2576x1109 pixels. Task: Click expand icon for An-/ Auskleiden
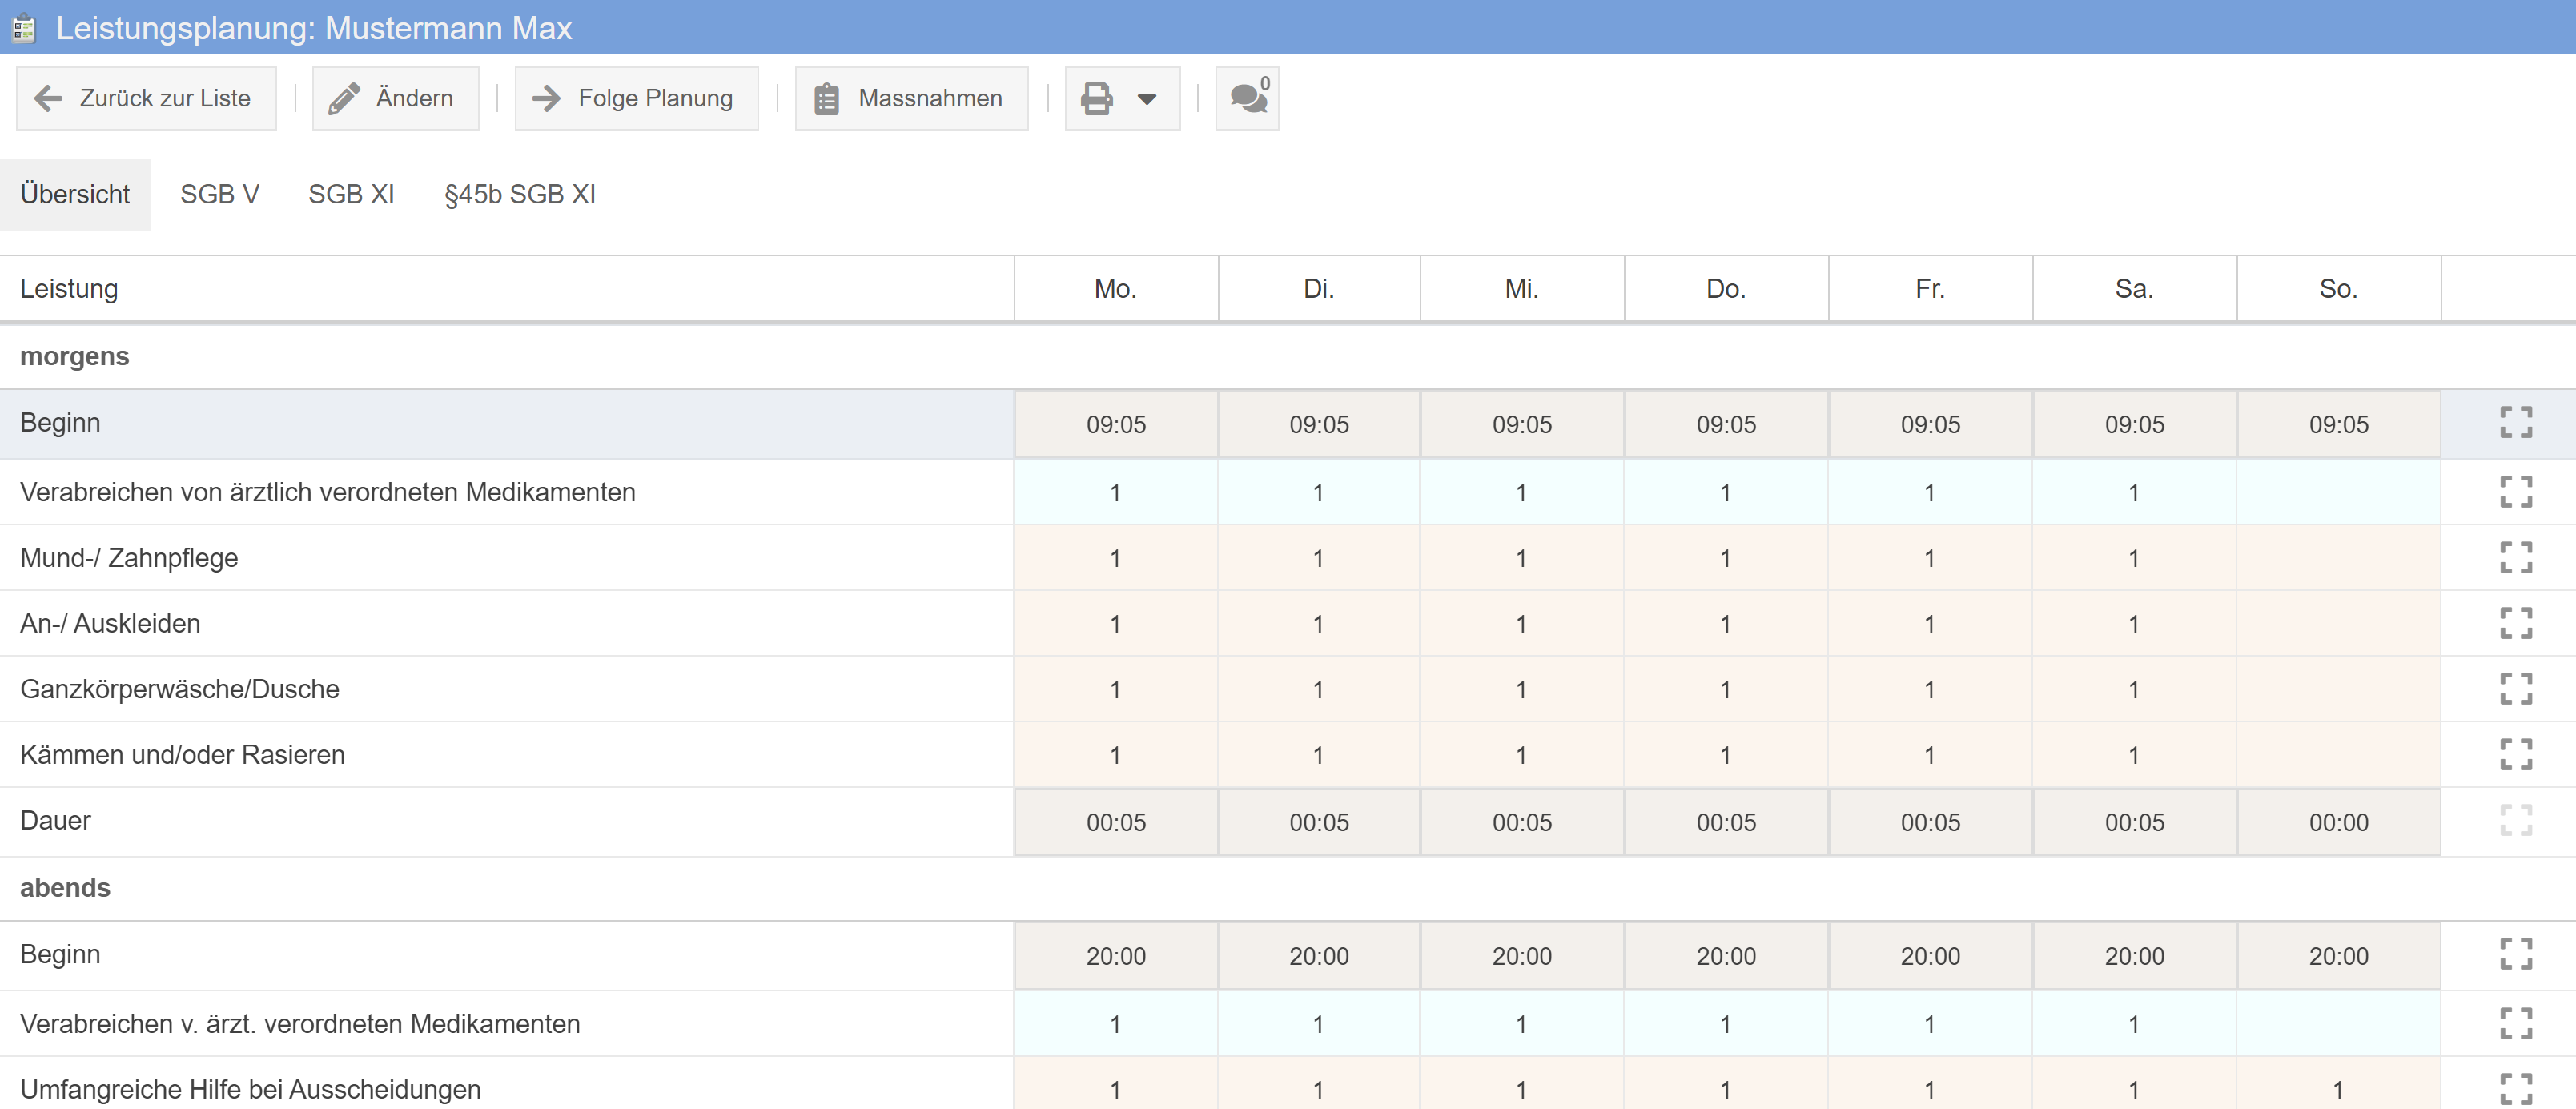coord(2515,623)
